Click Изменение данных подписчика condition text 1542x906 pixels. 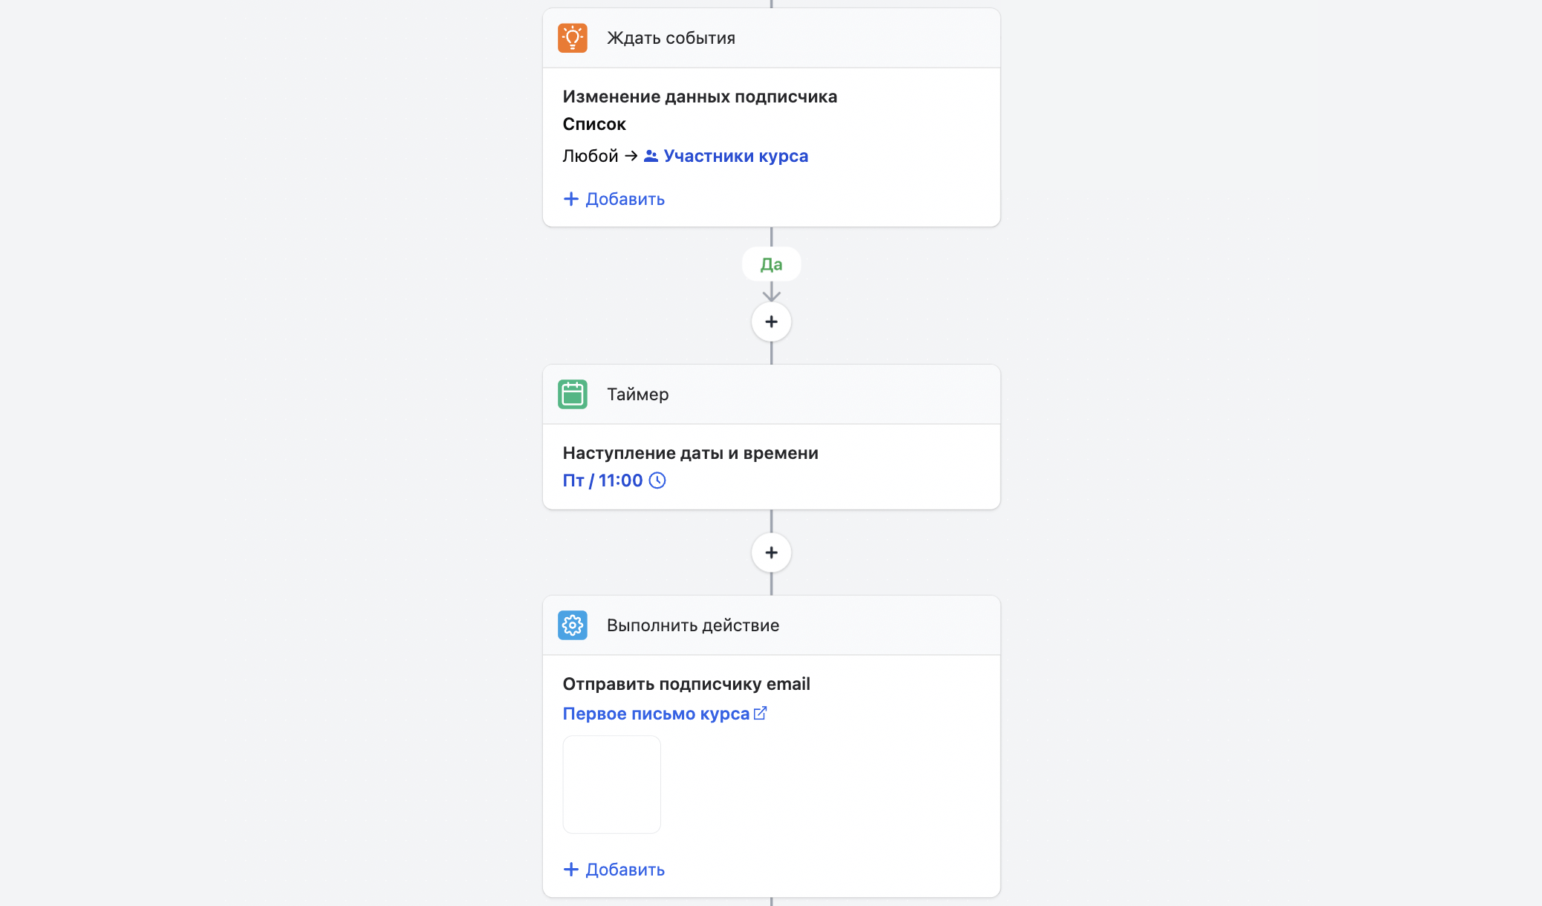pyautogui.click(x=699, y=97)
